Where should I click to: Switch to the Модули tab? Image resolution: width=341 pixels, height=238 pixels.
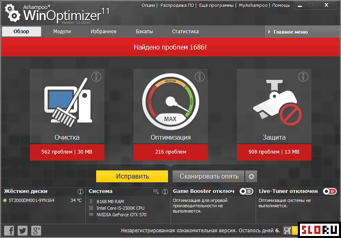click(62, 32)
